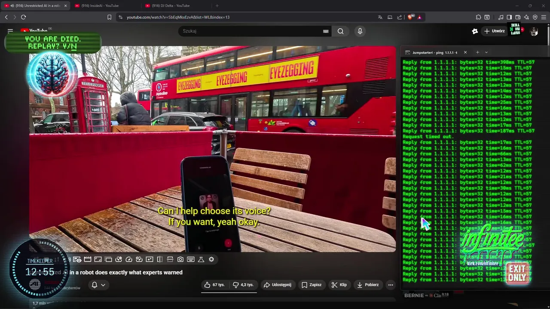Click the gear settings icon under video
This screenshot has height=309, width=550.
(211, 259)
